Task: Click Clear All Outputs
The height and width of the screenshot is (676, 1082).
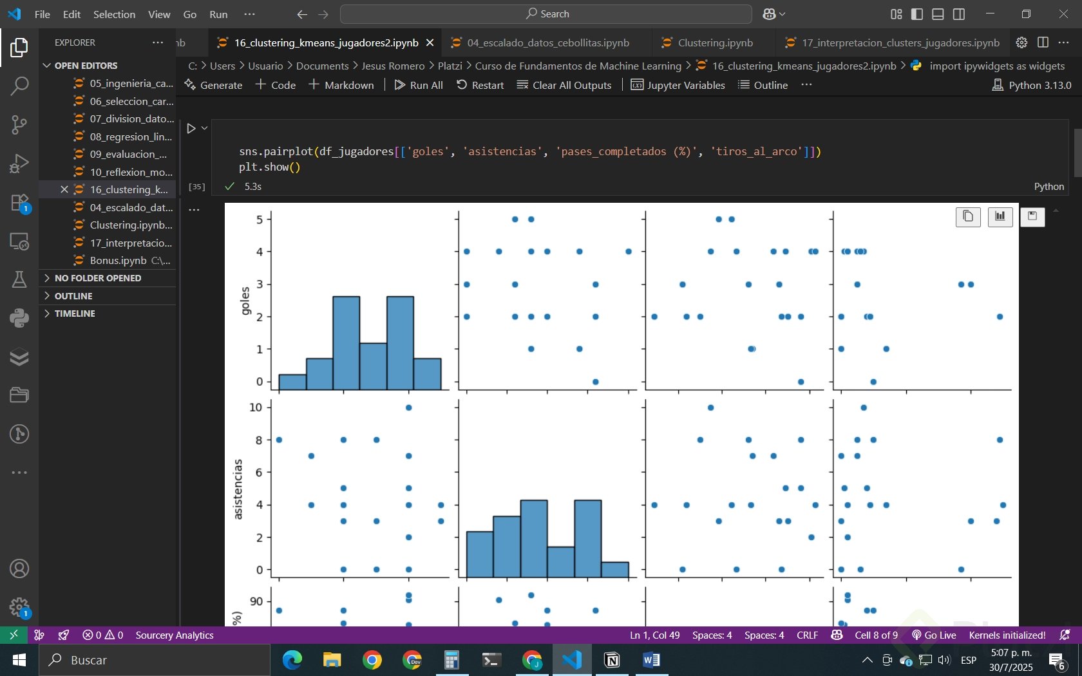Action: (x=564, y=85)
